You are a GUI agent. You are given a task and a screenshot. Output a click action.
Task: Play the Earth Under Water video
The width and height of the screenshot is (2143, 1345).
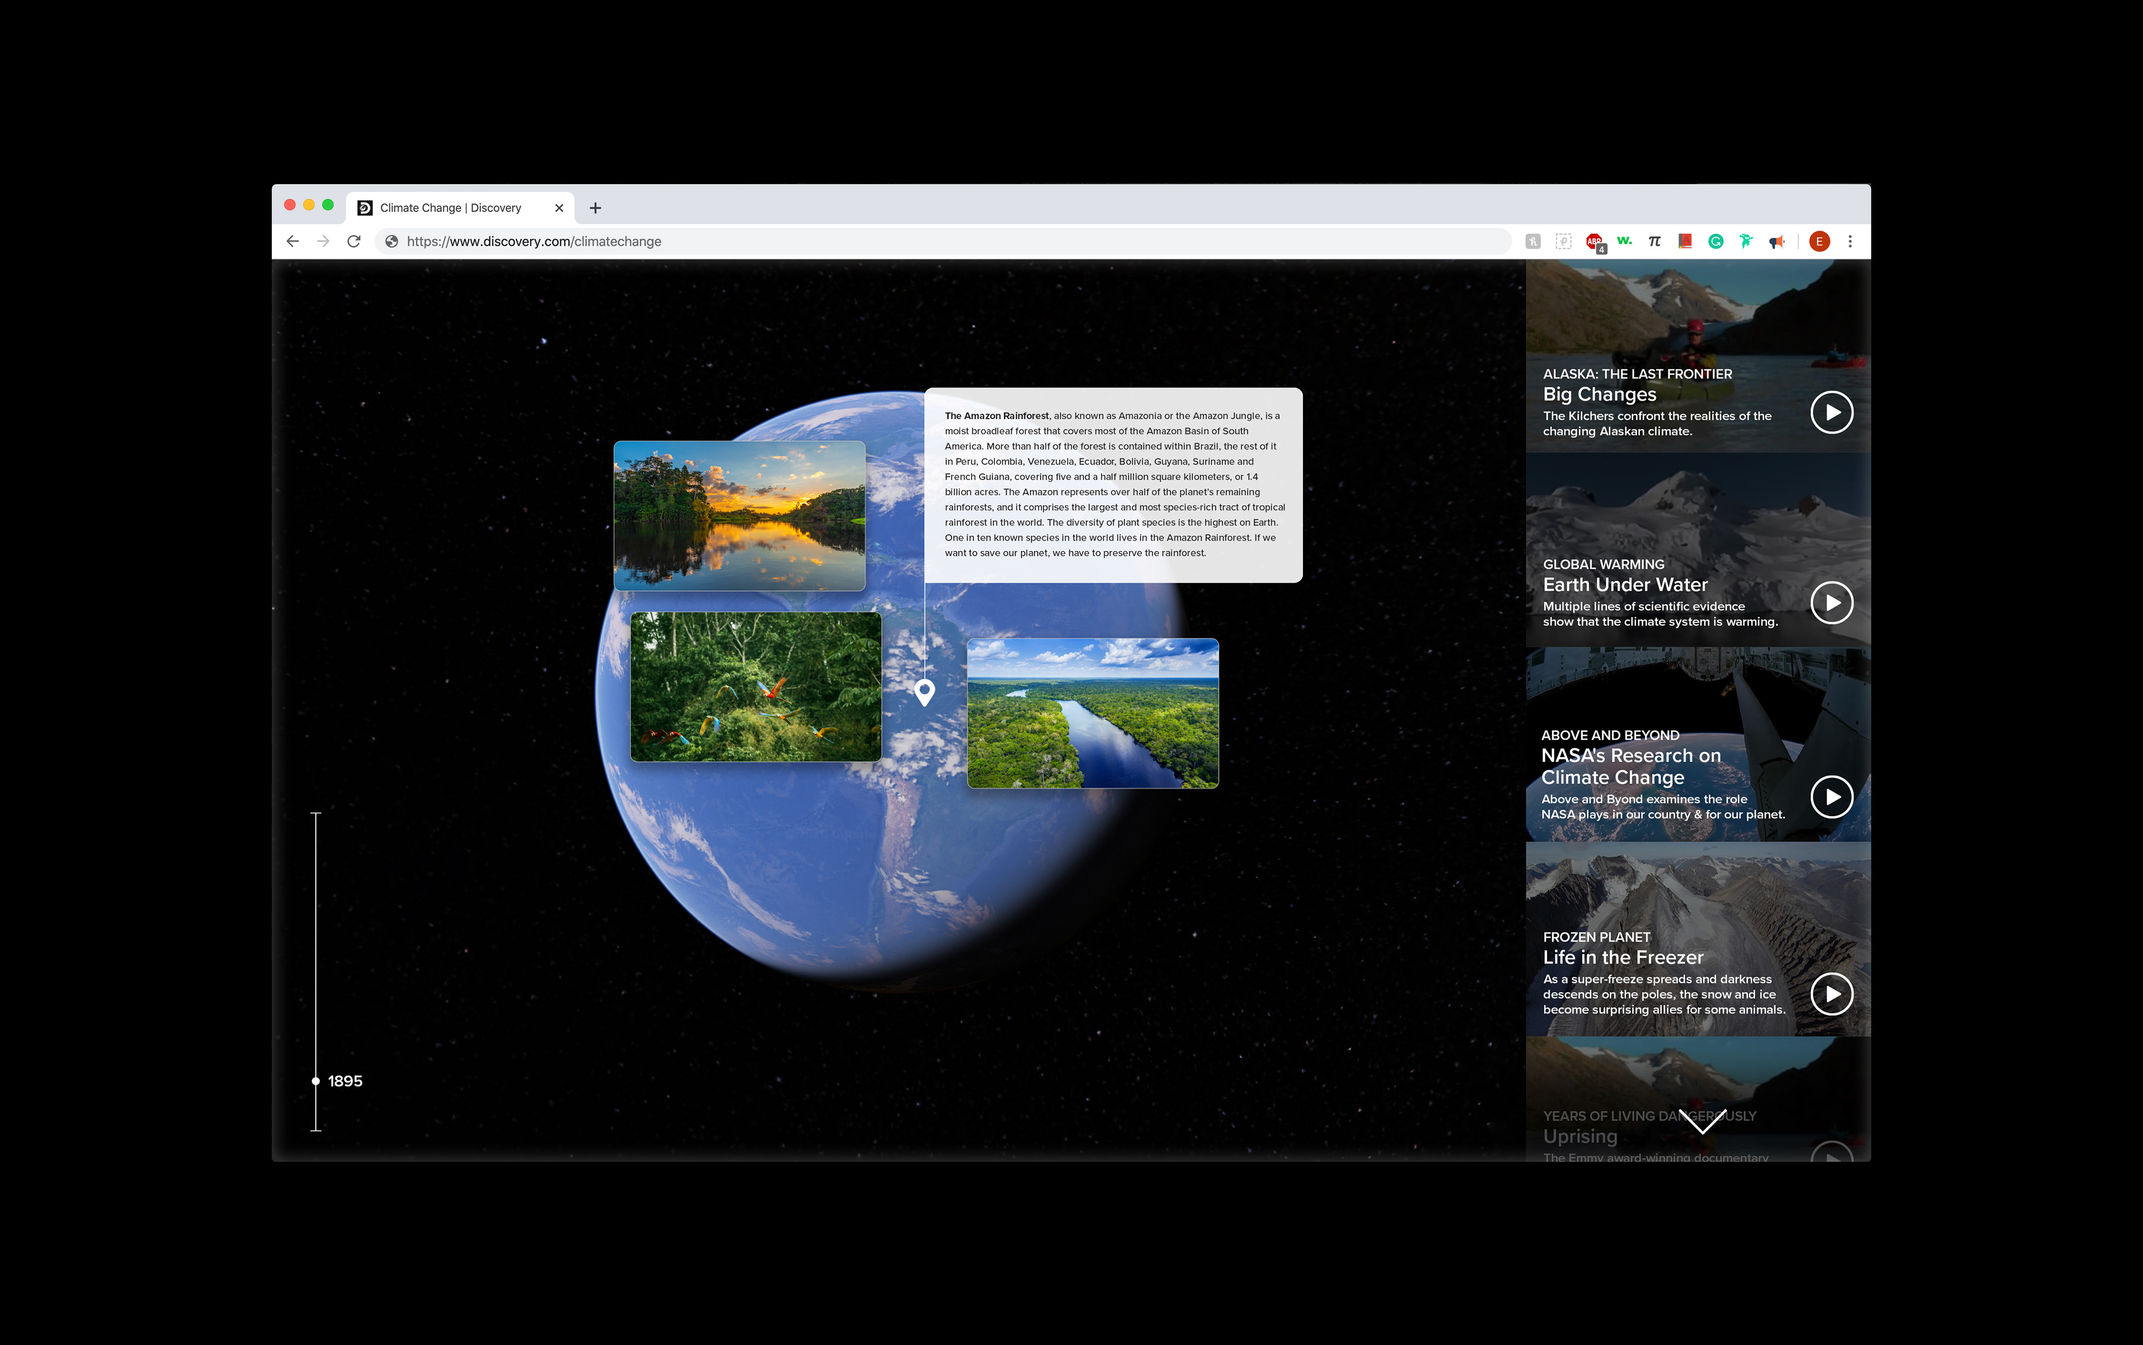tap(1832, 603)
